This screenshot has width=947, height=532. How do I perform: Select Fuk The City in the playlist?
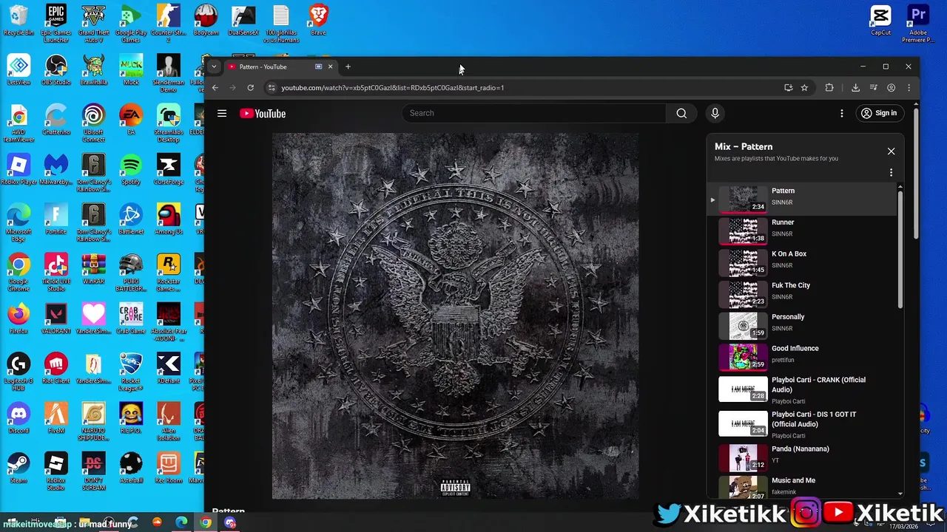click(x=803, y=293)
